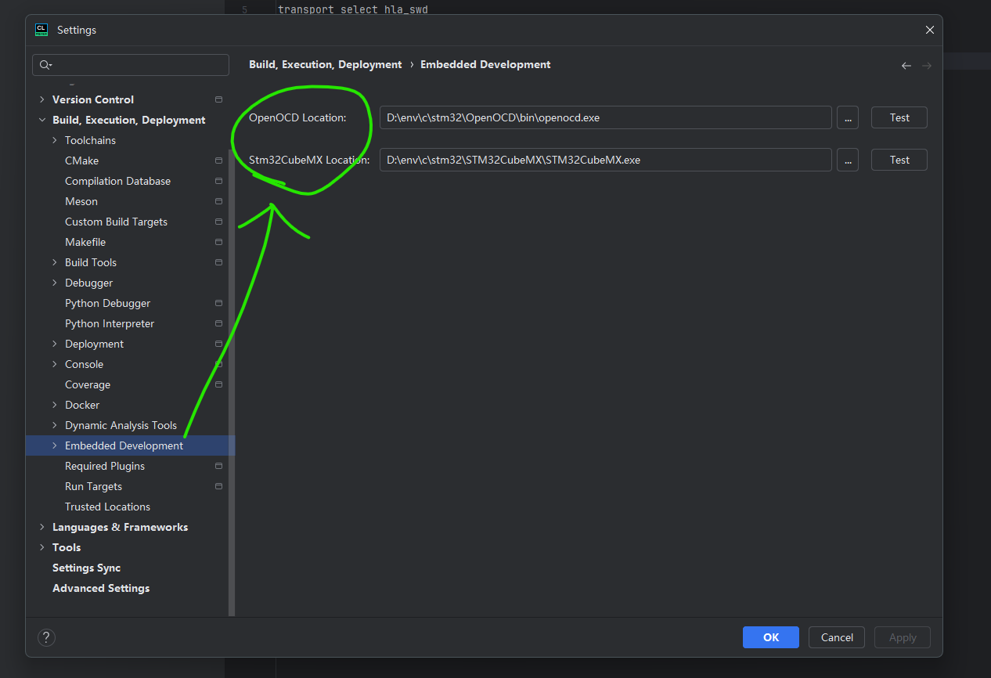Click the settings tree vertical scrollbar
991x678 pixels.
[x=232, y=382]
